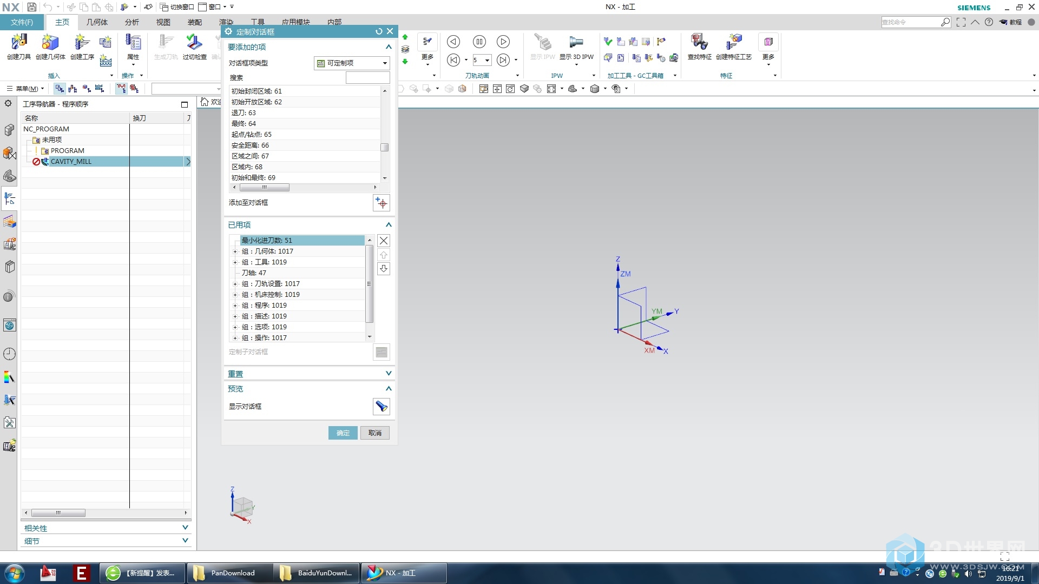Viewport: 1039px width, 584px height.
Task: Expand the 相关性 panel
Action: pyautogui.click(x=185, y=528)
